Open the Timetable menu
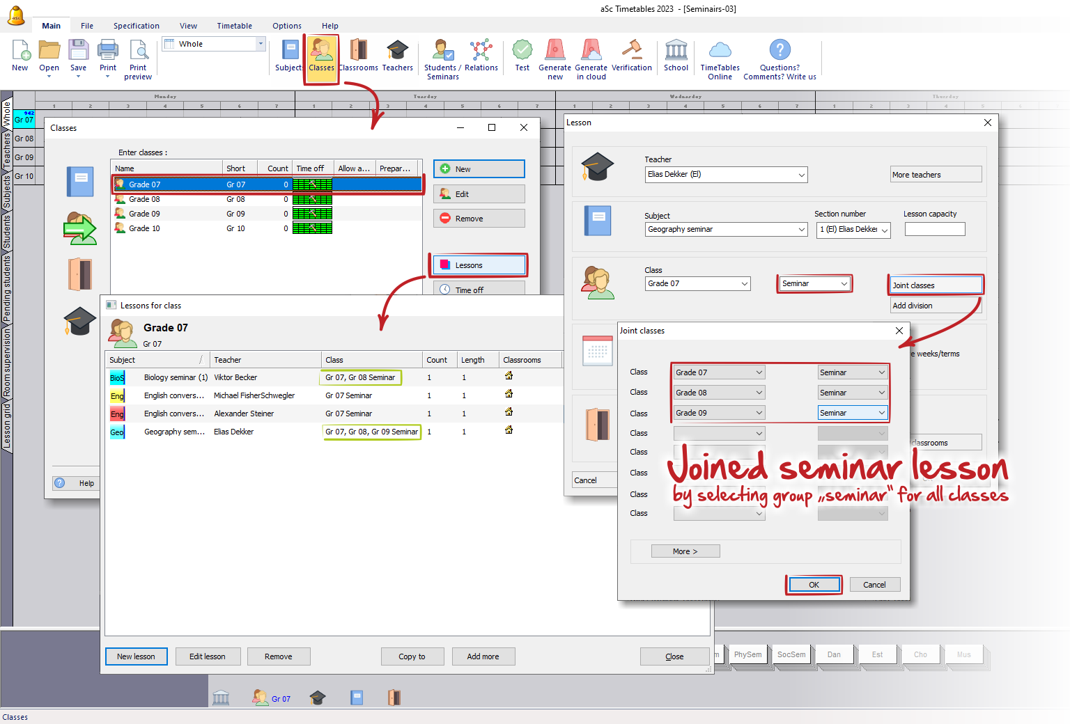The height and width of the screenshot is (724, 1070). 235,26
